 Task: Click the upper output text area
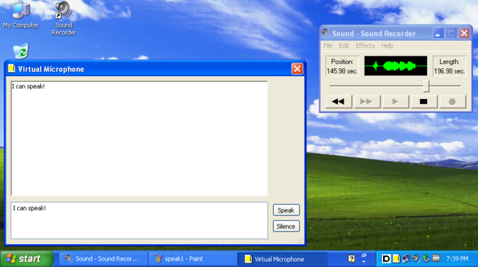pyautogui.click(x=139, y=139)
